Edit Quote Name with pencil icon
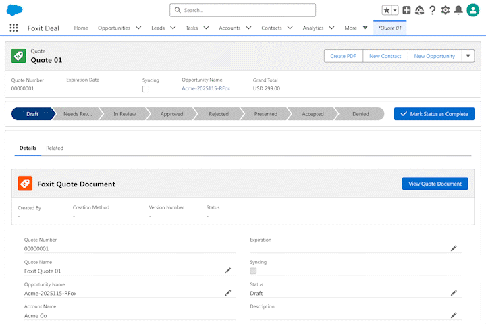Screen dimensions: 486x324 coord(228,271)
